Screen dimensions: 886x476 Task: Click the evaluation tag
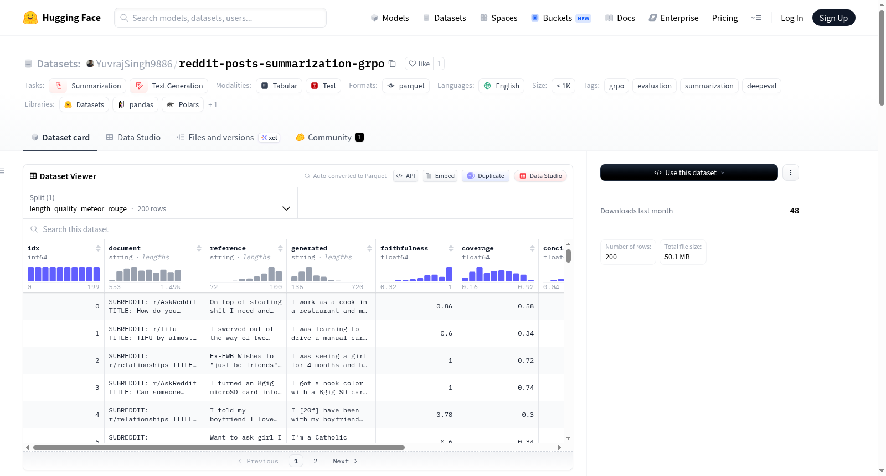click(654, 86)
